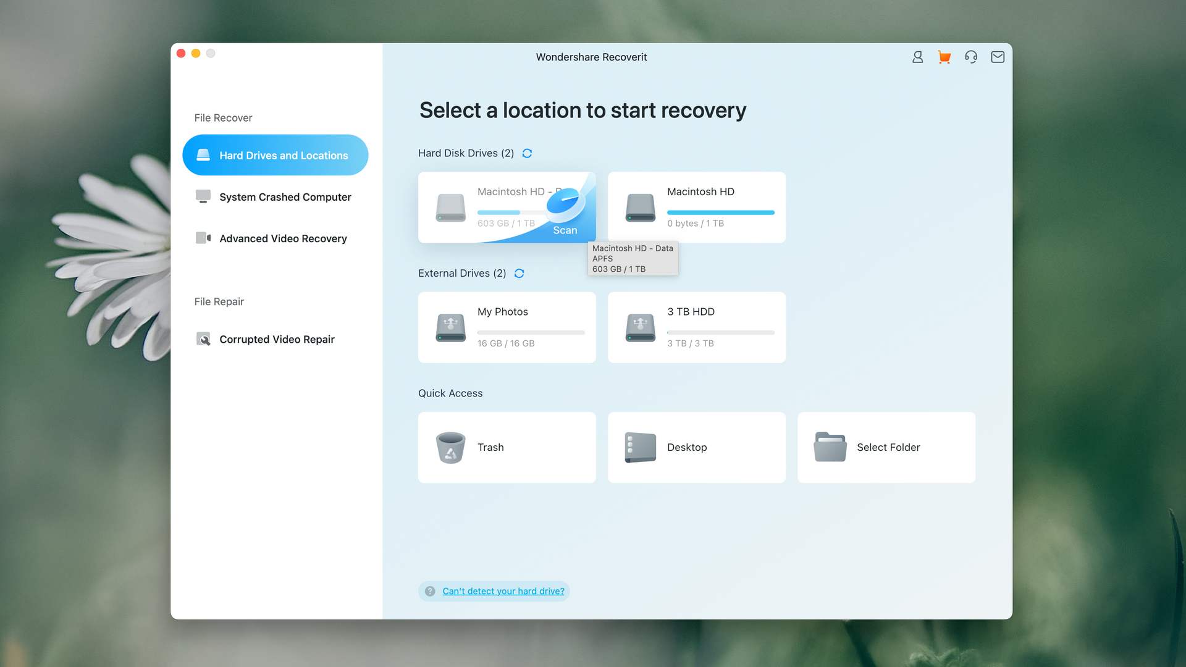Screen dimensions: 1186x667
Task: Click the Hard Drives and Locations sidebar icon
Action: click(203, 155)
